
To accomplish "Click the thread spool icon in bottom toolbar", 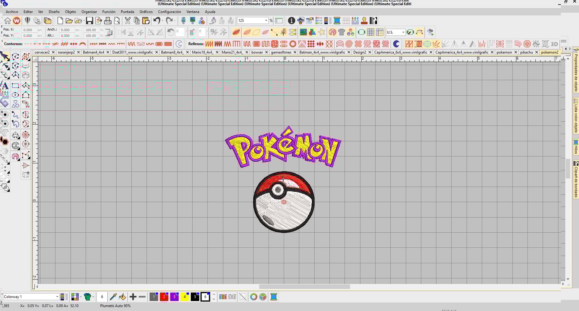I will tap(274, 297).
